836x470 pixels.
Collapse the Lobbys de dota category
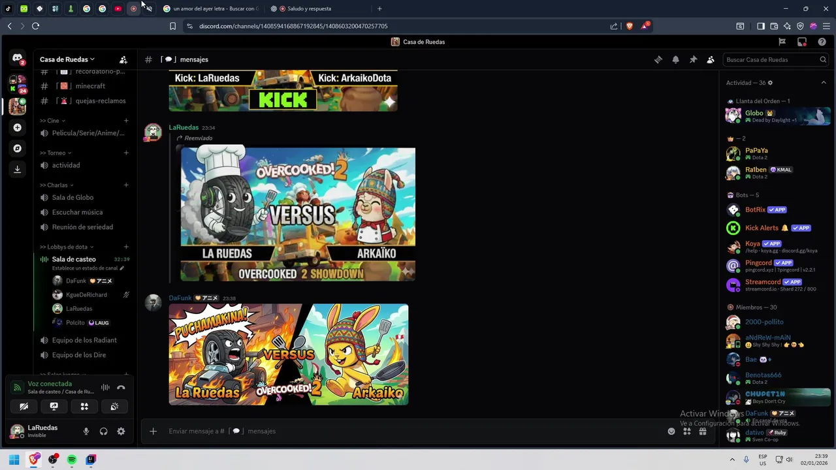(x=67, y=247)
